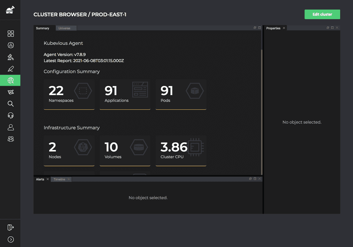The image size is (353, 247).
Task: Click the Kubevious logo at top left
Action: [x=10, y=10]
